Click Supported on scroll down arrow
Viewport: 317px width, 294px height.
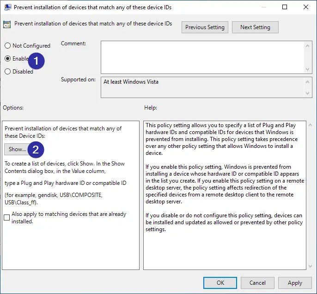click(307, 93)
